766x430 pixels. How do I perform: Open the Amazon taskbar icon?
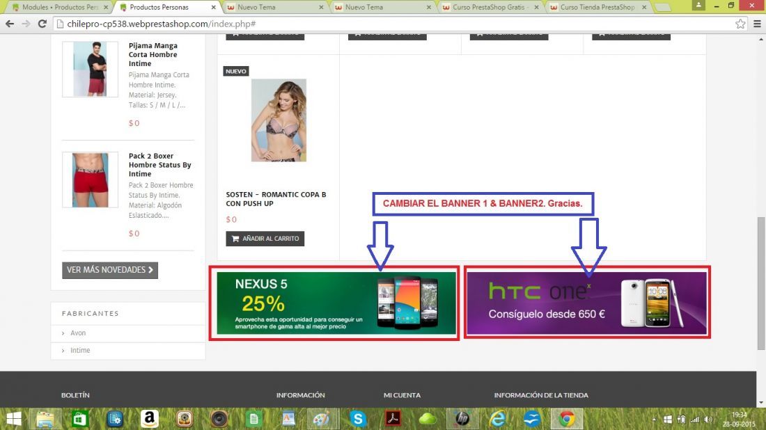coord(150,419)
